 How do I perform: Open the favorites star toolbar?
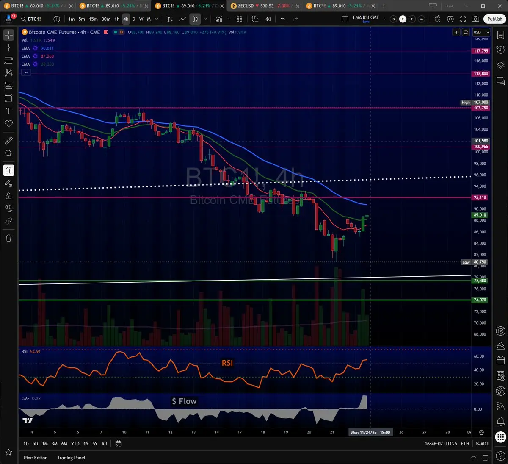click(8, 453)
